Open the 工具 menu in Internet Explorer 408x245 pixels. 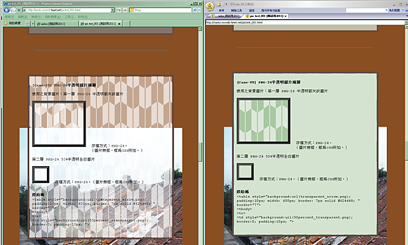[x=69, y=16]
